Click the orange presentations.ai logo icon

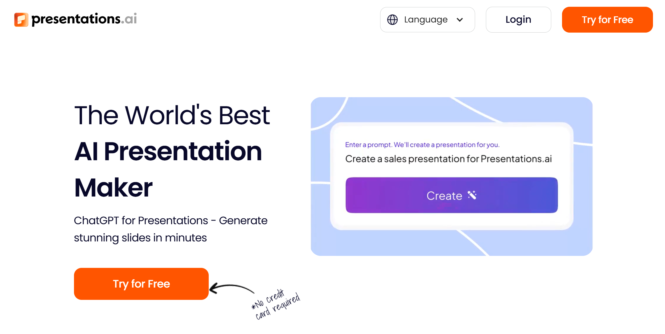21,20
